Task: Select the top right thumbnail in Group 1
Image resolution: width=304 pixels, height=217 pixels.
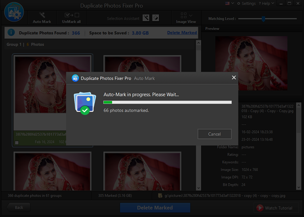Action: (x=143, y=64)
